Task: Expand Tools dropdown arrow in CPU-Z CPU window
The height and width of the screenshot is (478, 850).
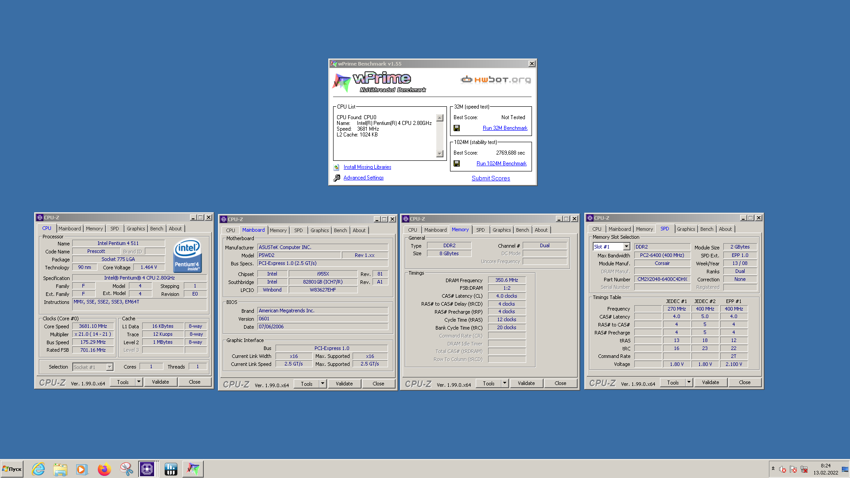Action: (139, 382)
